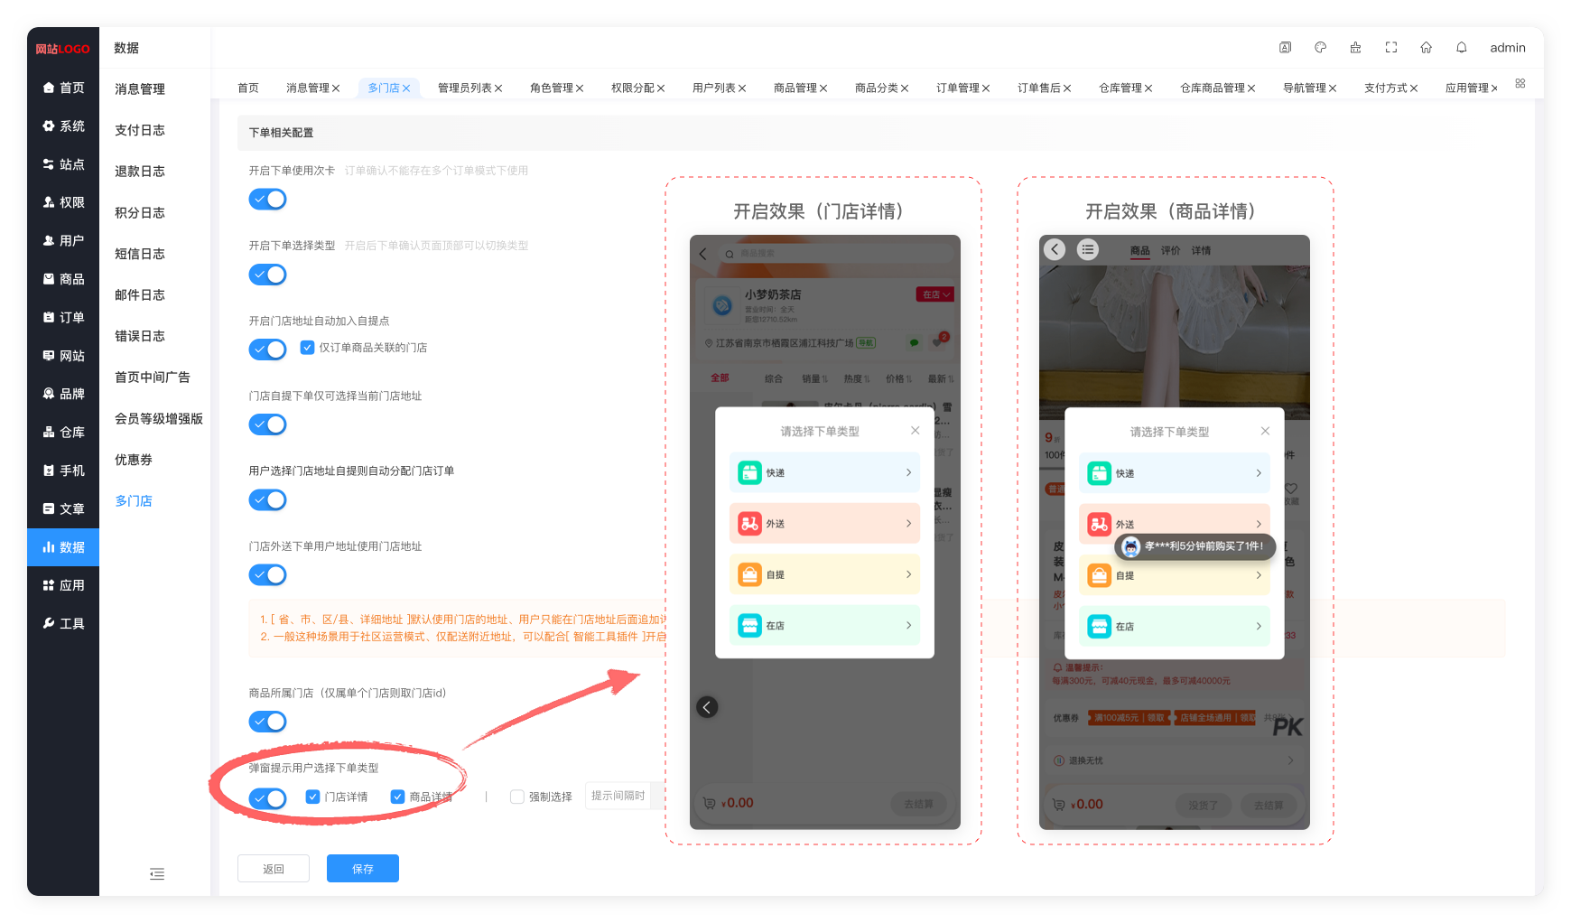Open the tab grid menu icon

click(x=1520, y=83)
